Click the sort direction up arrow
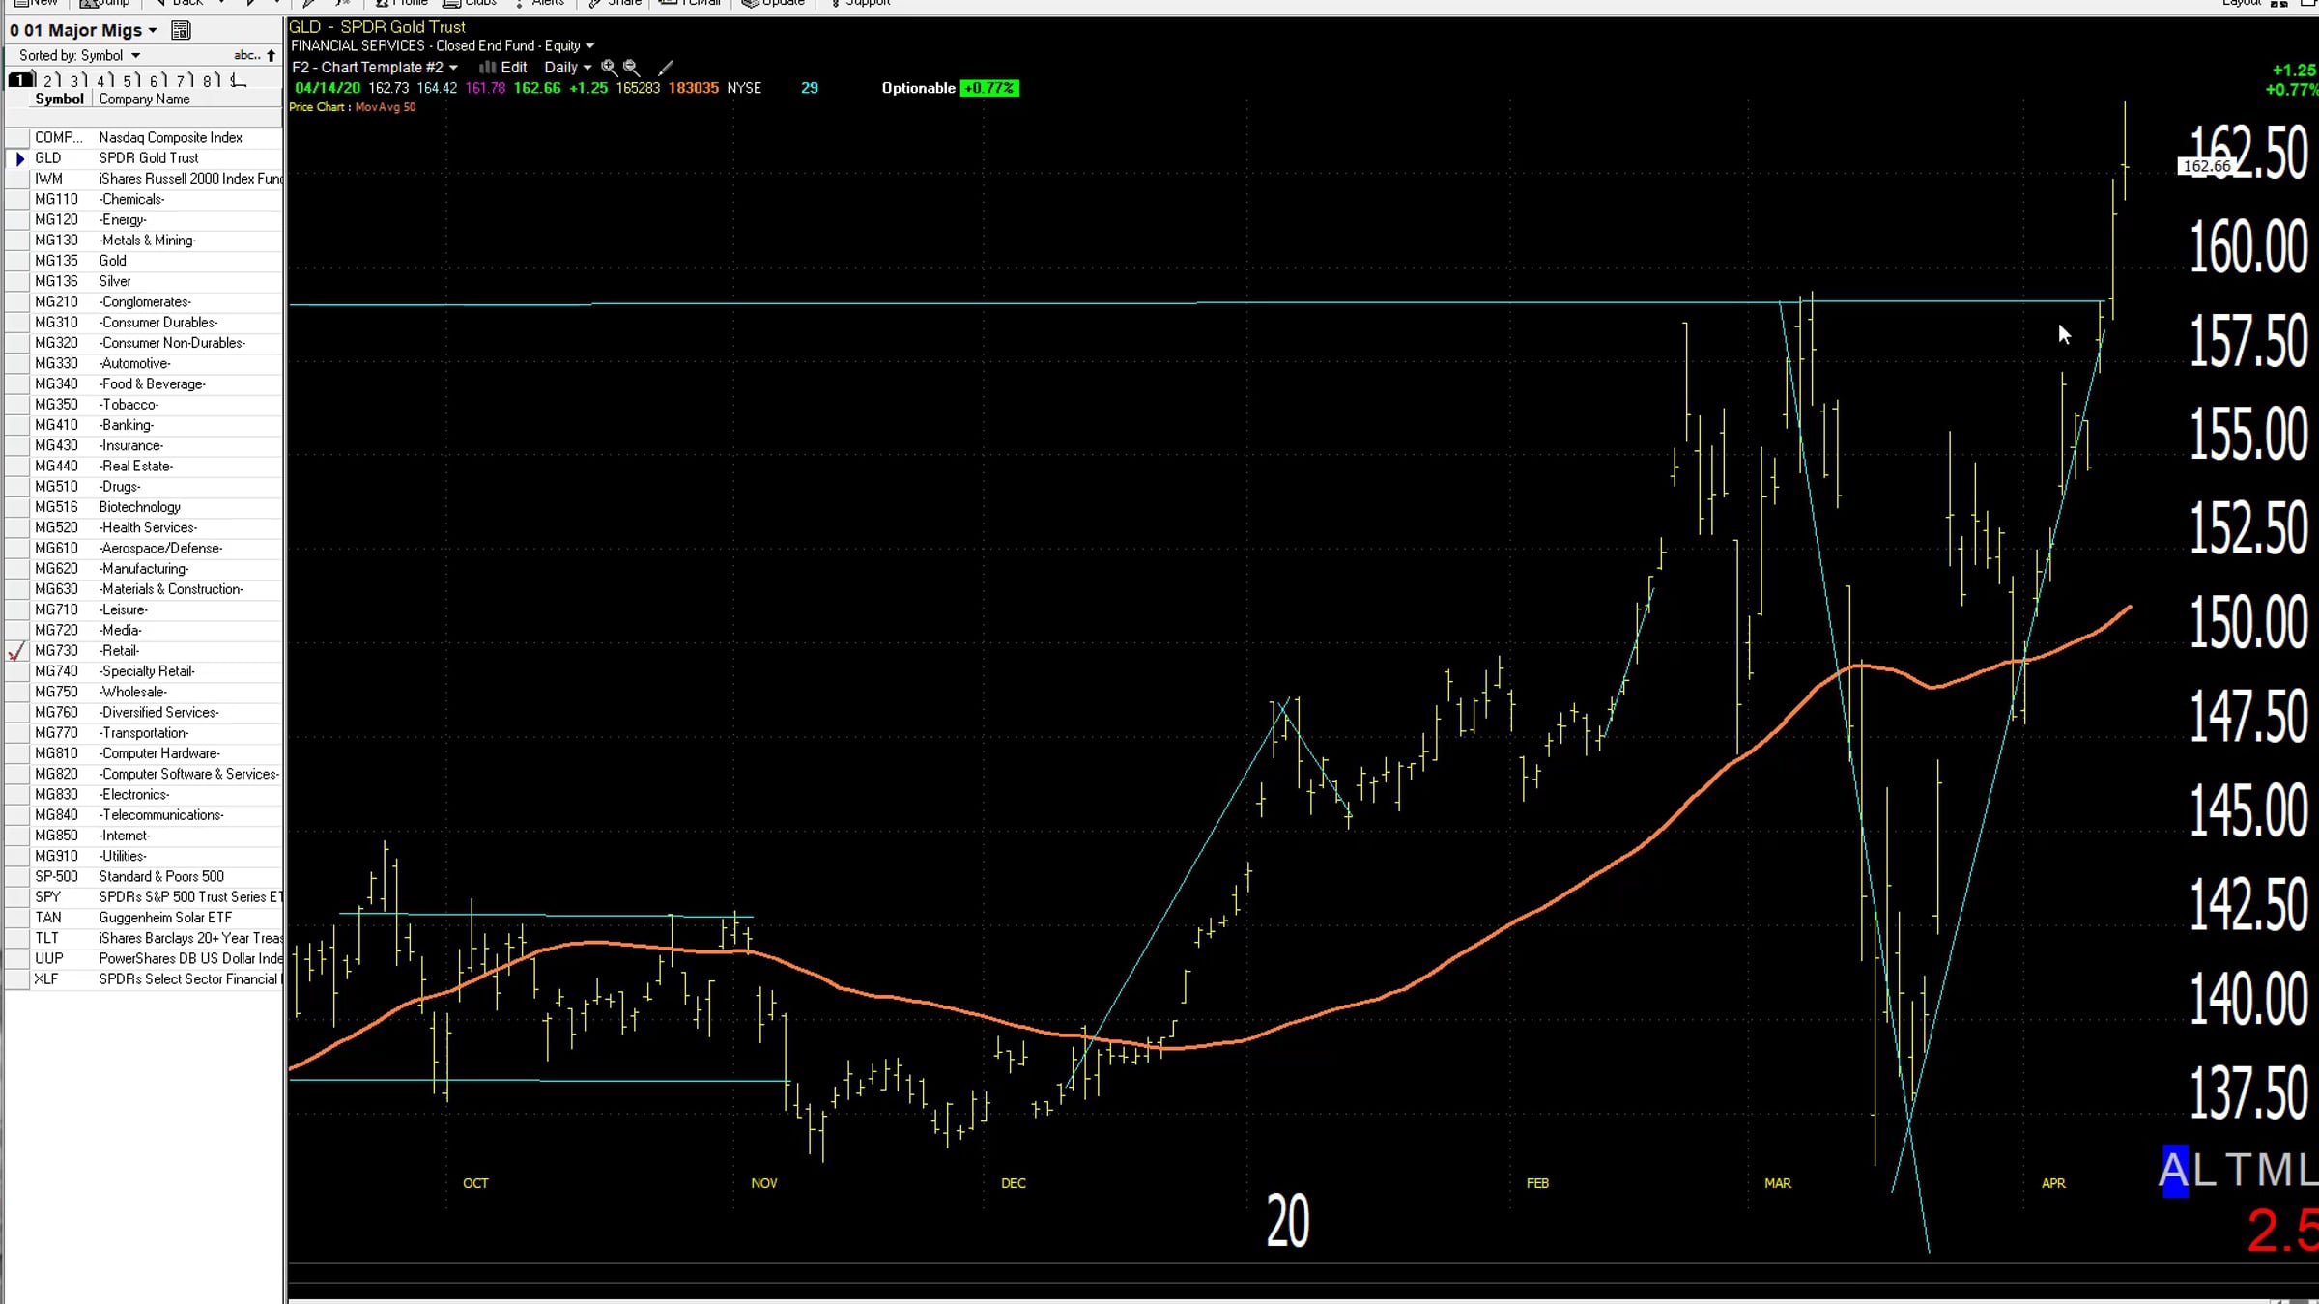The height and width of the screenshot is (1304, 2319). 272,56
